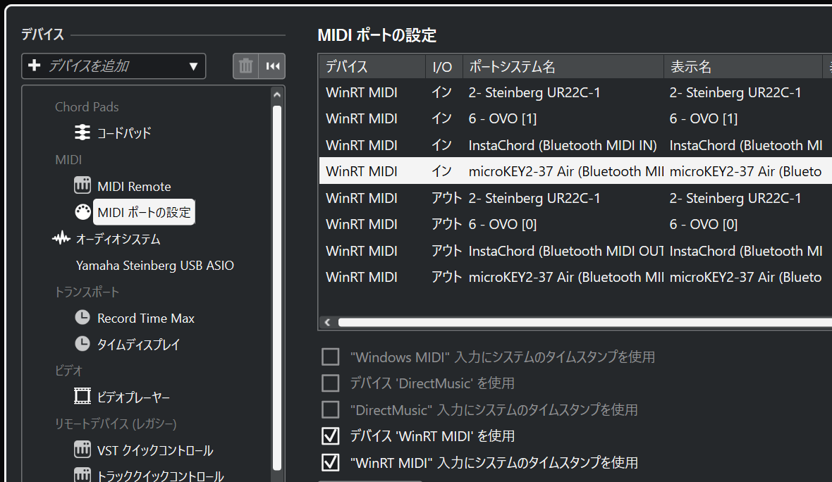Click the 表示名 column header
This screenshot has width=832, height=482.
(x=743, y=66)
